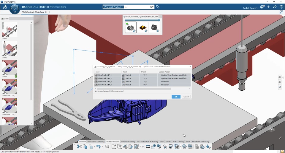
Task: Open the dropdown arrow next to the Undo icon
Action: point(102,147)
